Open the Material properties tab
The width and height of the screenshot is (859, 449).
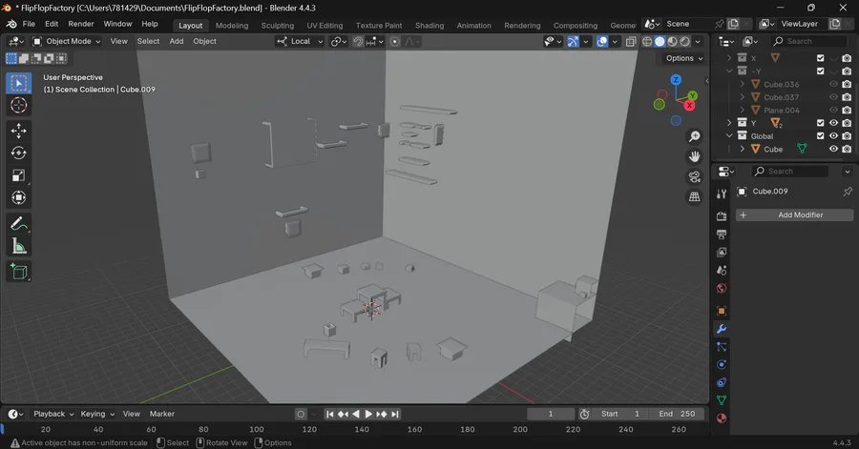722,418
